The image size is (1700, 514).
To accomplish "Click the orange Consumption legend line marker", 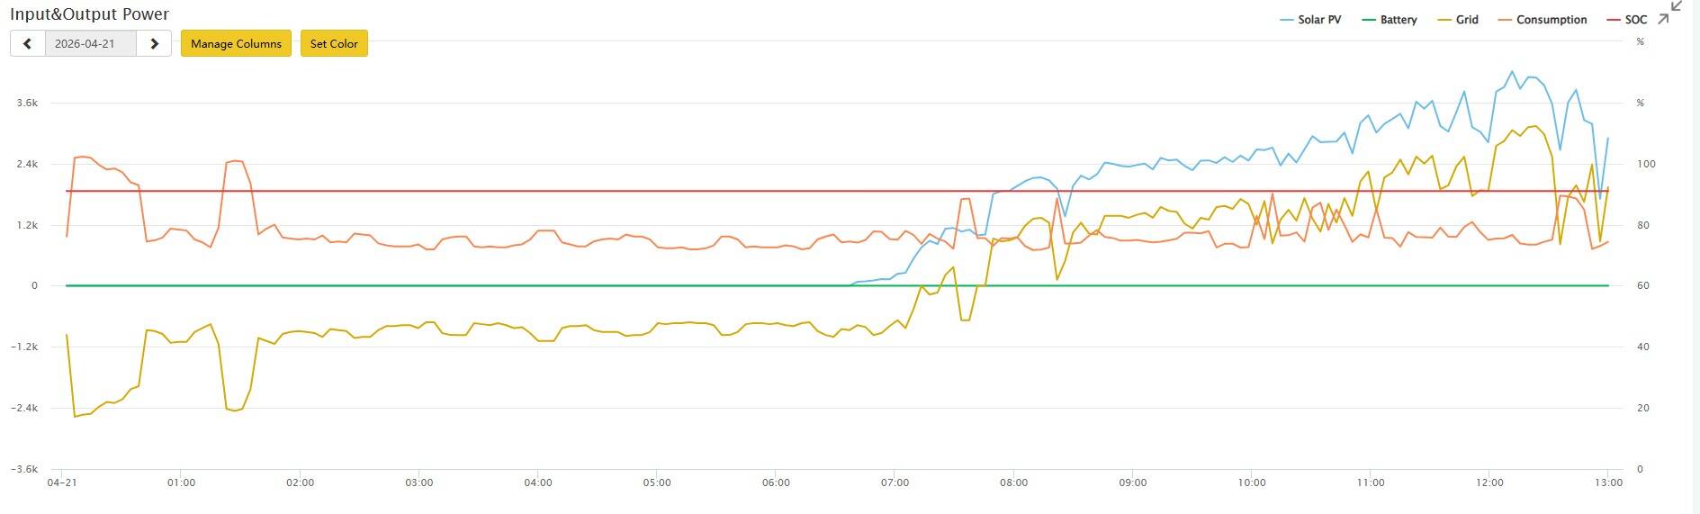I will coord(1505,20).
